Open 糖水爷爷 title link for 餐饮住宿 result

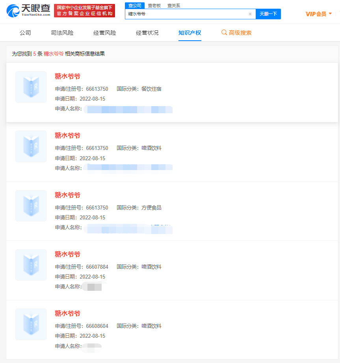pos(67,76)
